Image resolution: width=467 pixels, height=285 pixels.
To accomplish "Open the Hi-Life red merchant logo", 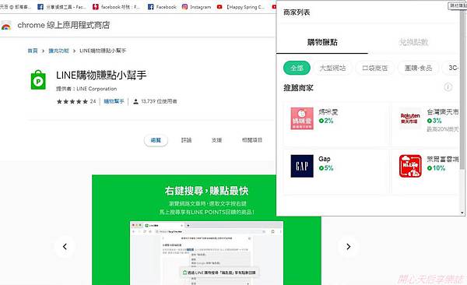I will (x=410, y=166).
